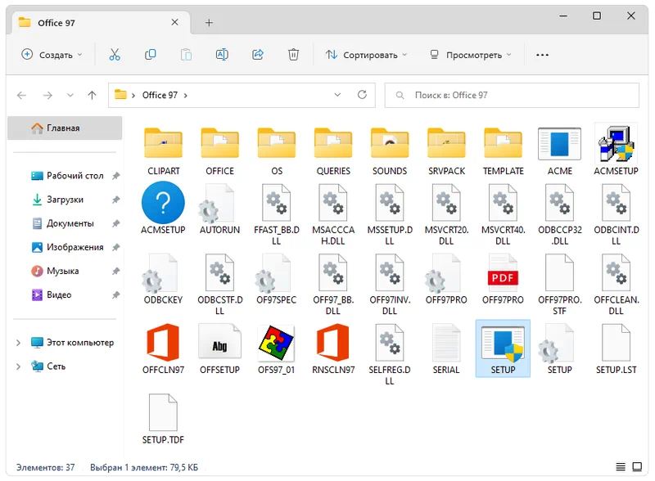Select the ACMSETUP help file with question mark

tap(163, 209)
